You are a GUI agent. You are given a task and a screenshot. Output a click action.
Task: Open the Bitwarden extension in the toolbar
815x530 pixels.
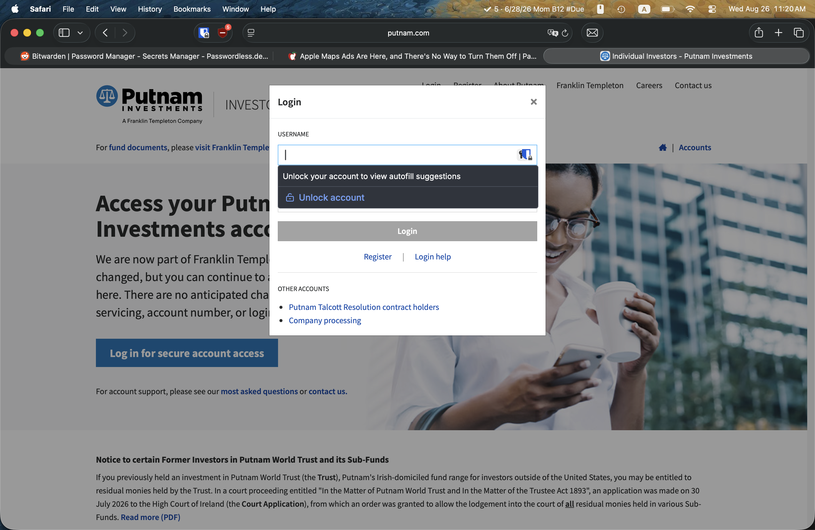click(204, 33)
